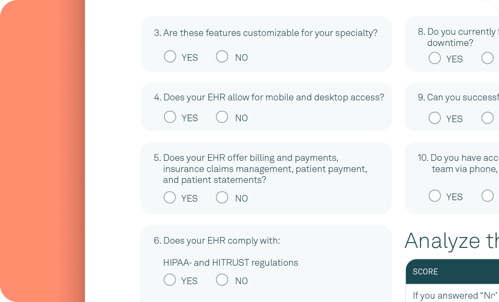Choose NO for mobile and desktop access
The image size is (499, 302).
tap(222, 117)
